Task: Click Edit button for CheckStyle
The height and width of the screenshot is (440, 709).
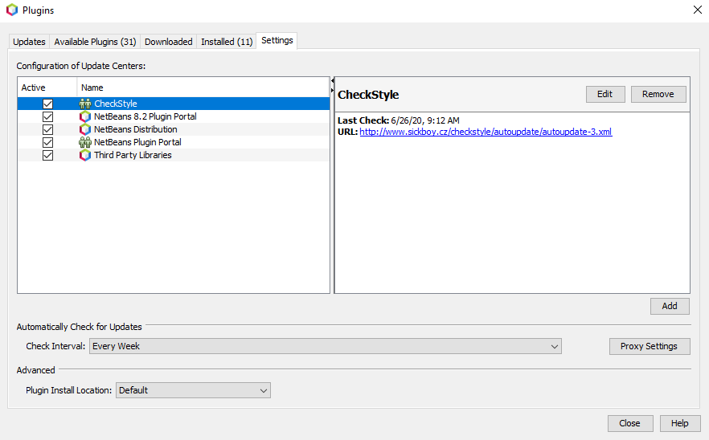Action: click(605, 94)
